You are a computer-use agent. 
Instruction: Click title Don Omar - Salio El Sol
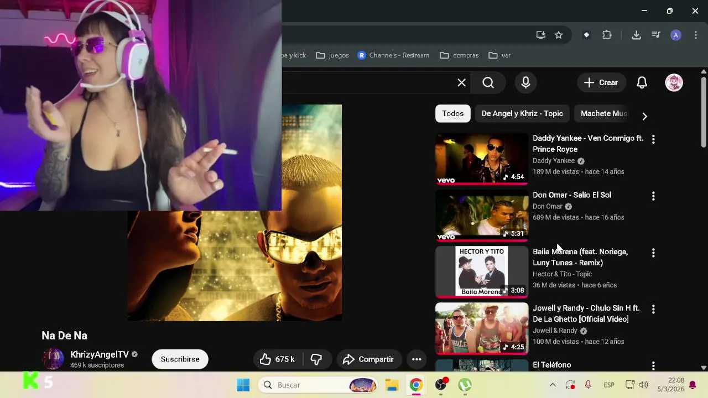tap(572, 195)
